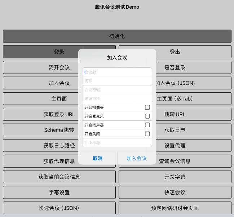Click the 登出 button
234x217 pixels.
click(175, 52)
